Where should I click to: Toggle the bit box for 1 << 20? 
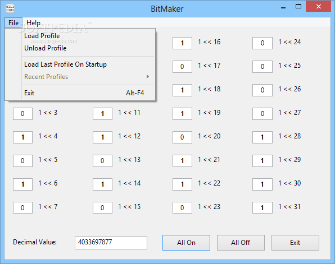pos(182,137)
